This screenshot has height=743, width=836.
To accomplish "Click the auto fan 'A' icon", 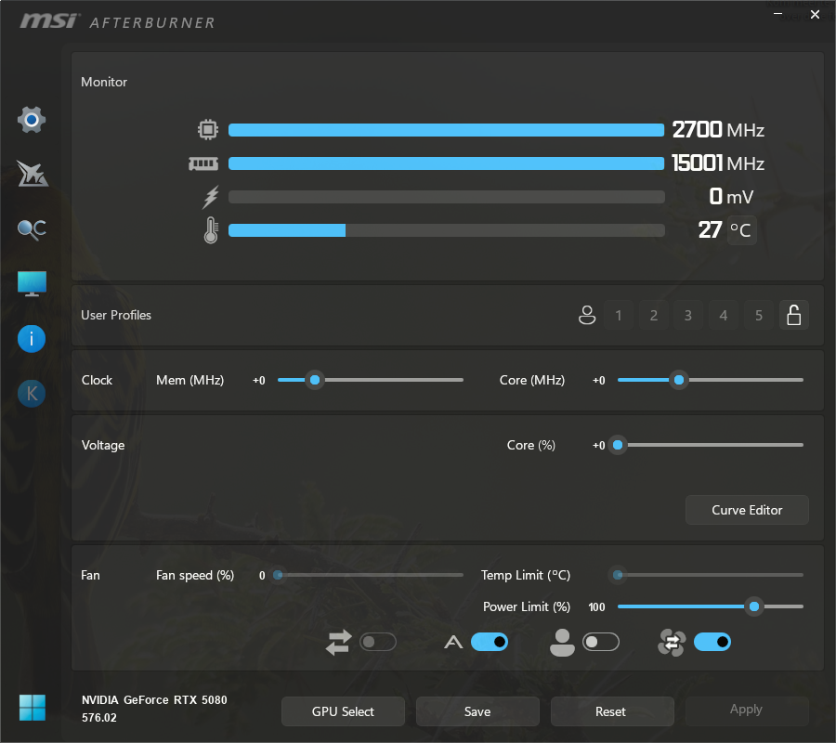I will (453, 643).
